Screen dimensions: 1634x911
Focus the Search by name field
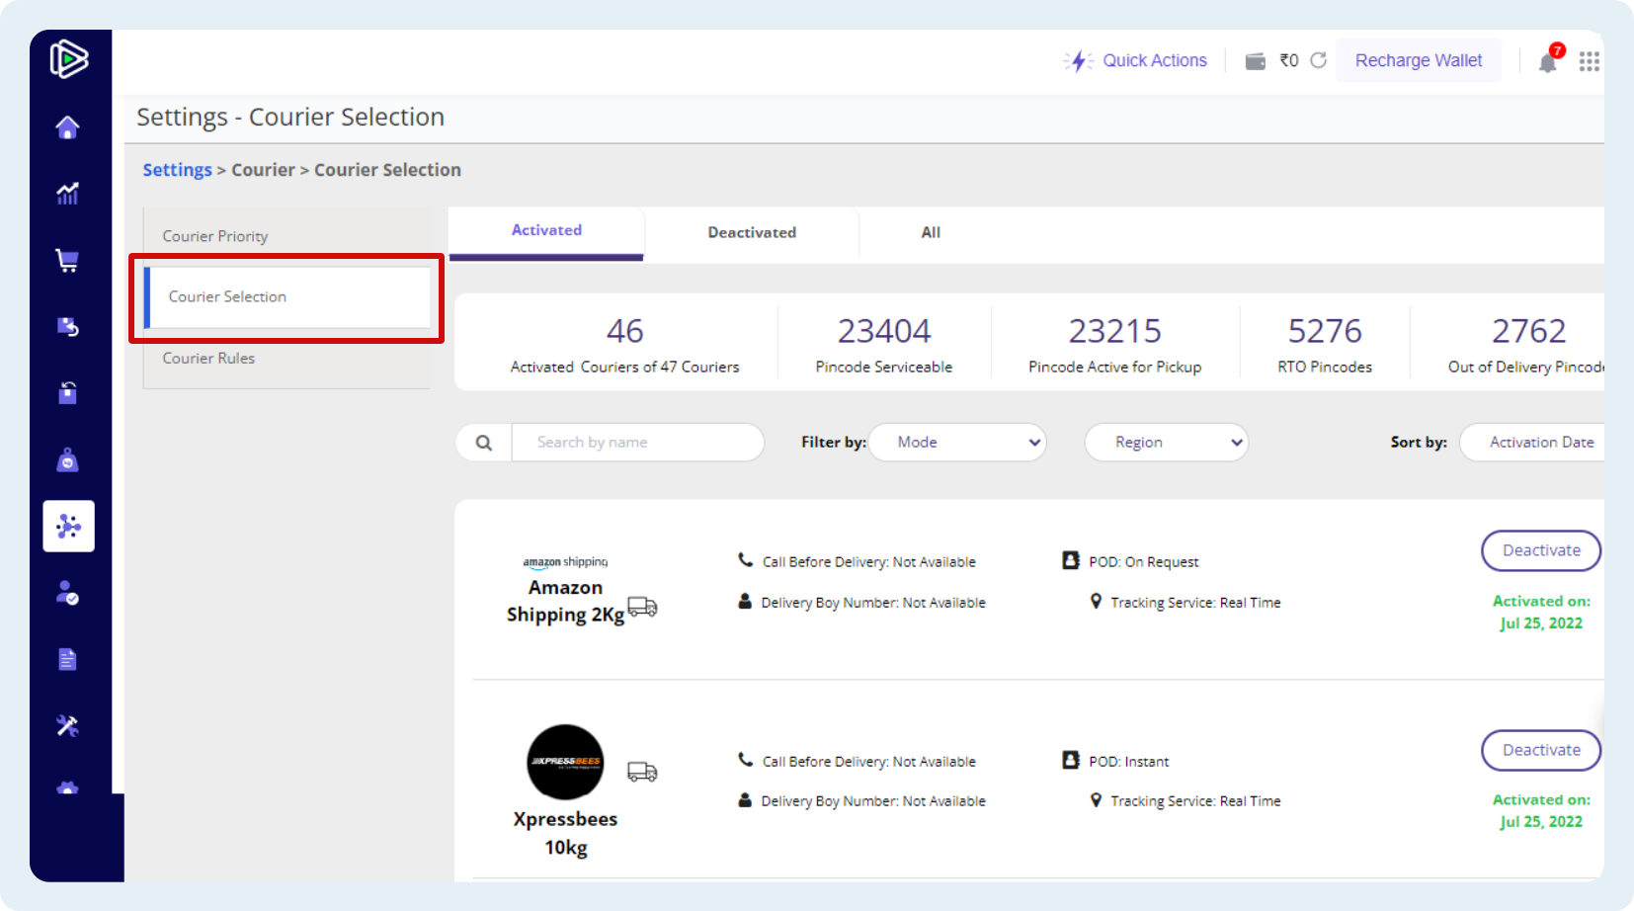click(x=637, y=443)
